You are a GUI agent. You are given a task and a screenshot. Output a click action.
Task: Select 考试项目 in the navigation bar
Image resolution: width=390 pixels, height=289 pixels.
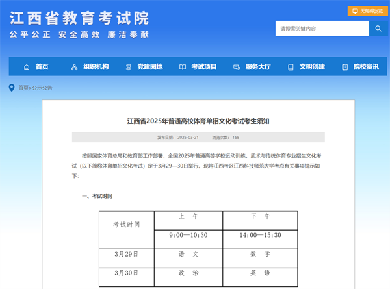coord(204,67)
